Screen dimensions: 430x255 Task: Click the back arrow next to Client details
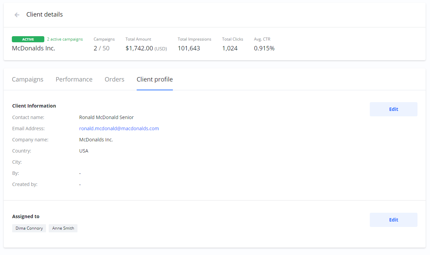point(17,15)
